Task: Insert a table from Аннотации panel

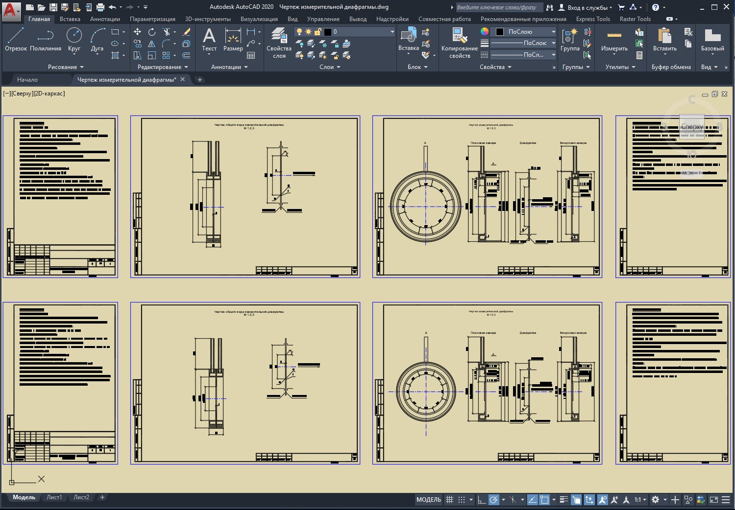Action: [251, 55]
